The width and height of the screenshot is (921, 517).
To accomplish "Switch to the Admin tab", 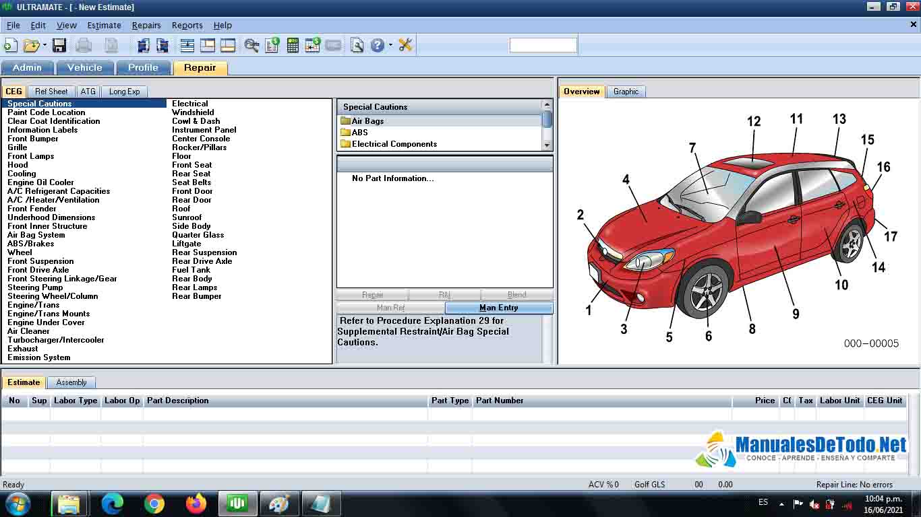I will coord(27,67).
